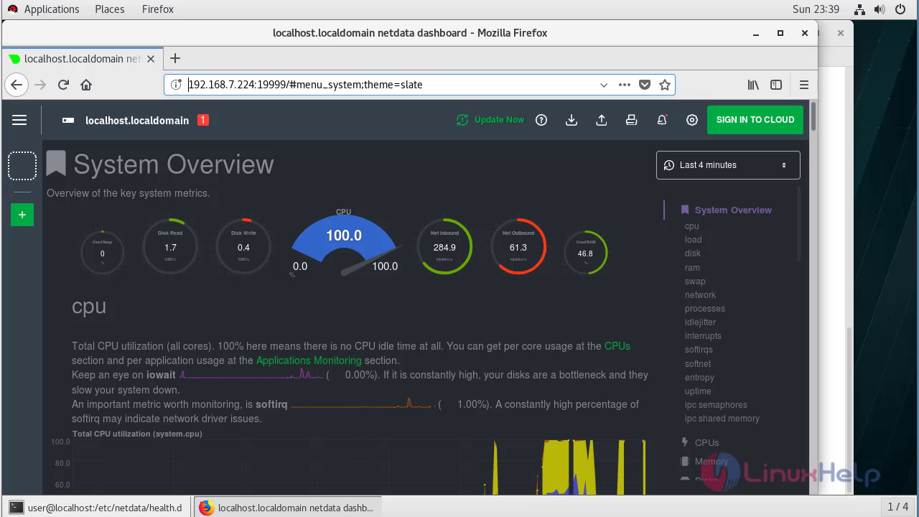Go to Firefox home page icon
Image resolution: width=919 pixels, height=517 pixels.
click(x=86, y=85)
